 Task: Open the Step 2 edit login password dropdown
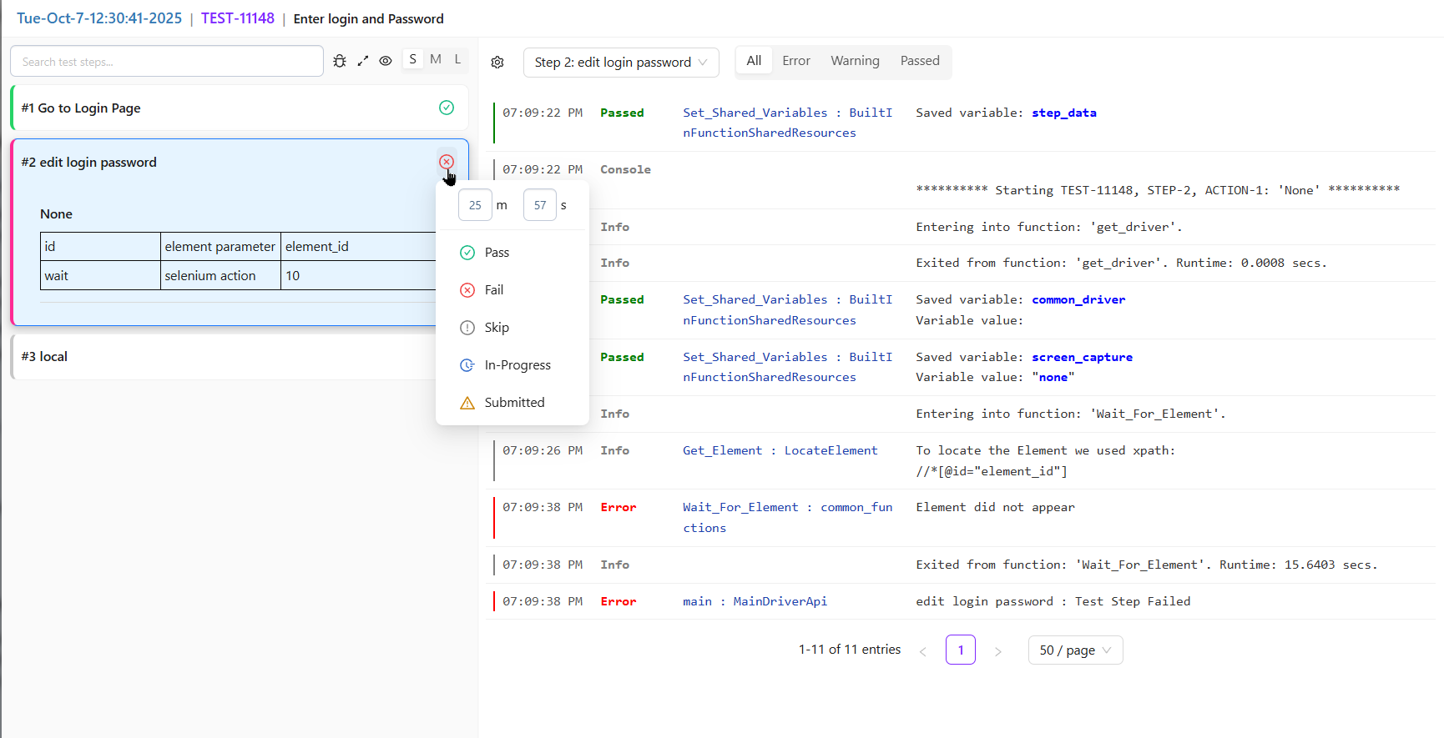tap(620, 63)
